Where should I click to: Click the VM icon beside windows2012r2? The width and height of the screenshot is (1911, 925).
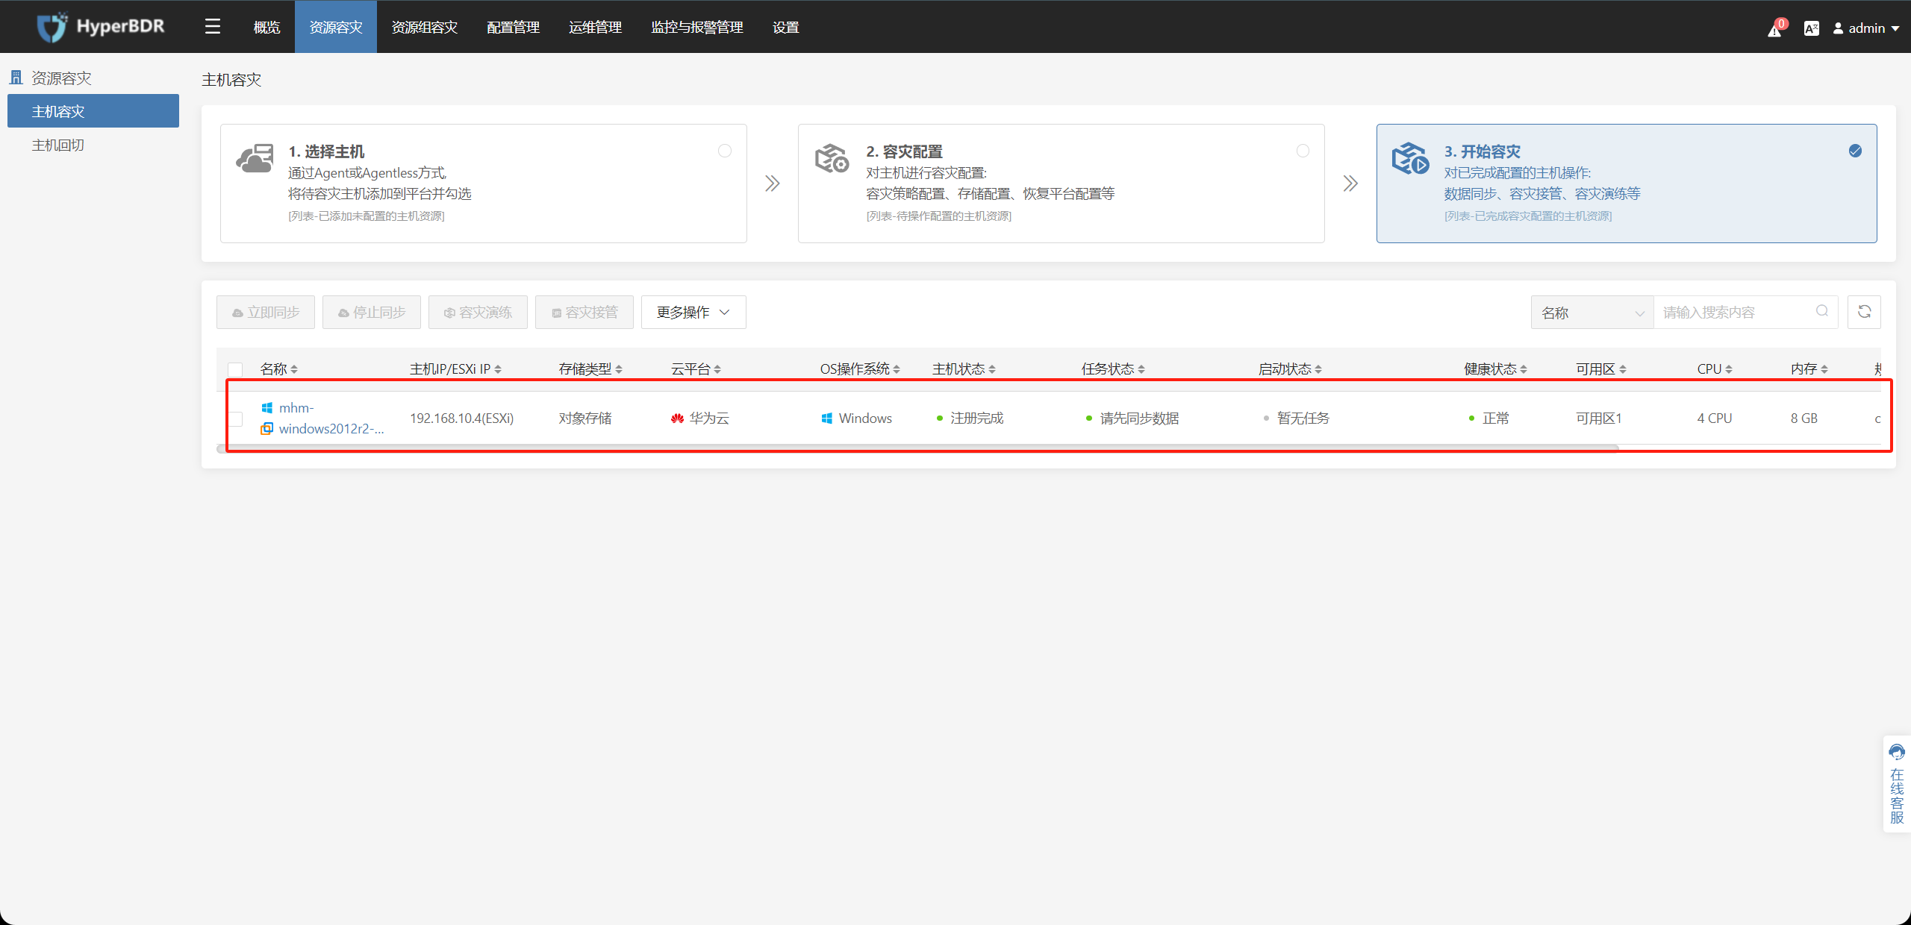click(x=266, y=429)
